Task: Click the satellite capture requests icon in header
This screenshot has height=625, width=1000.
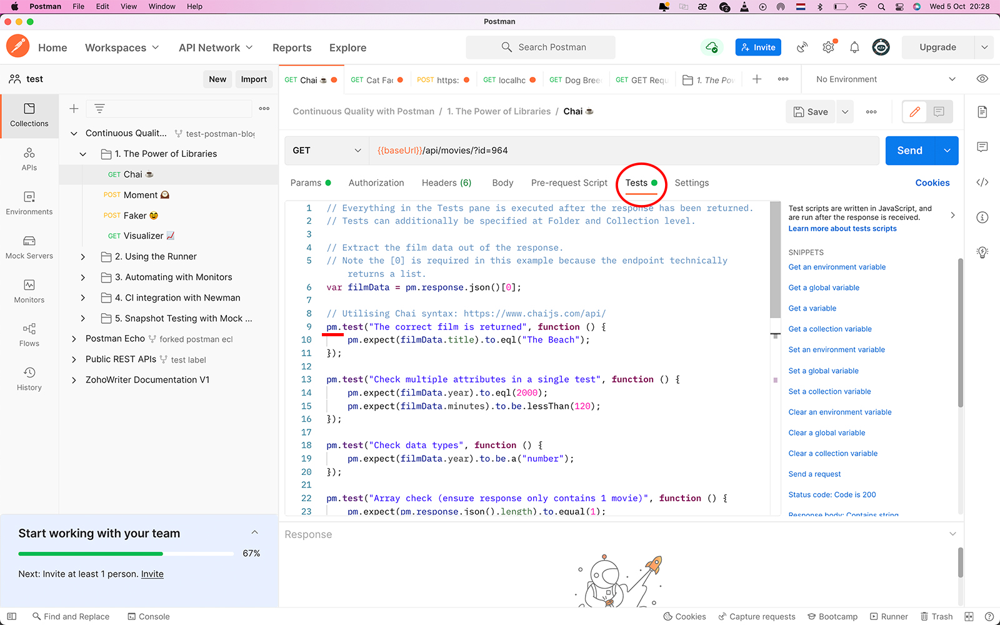Action: pos(802,47)
